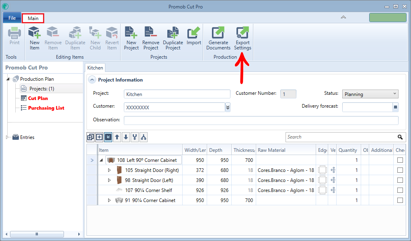Viewport: 411px width, 241px height.
Task: Select the Kitchen project tab
Action: pyautogui.click(x=95, y=68)
